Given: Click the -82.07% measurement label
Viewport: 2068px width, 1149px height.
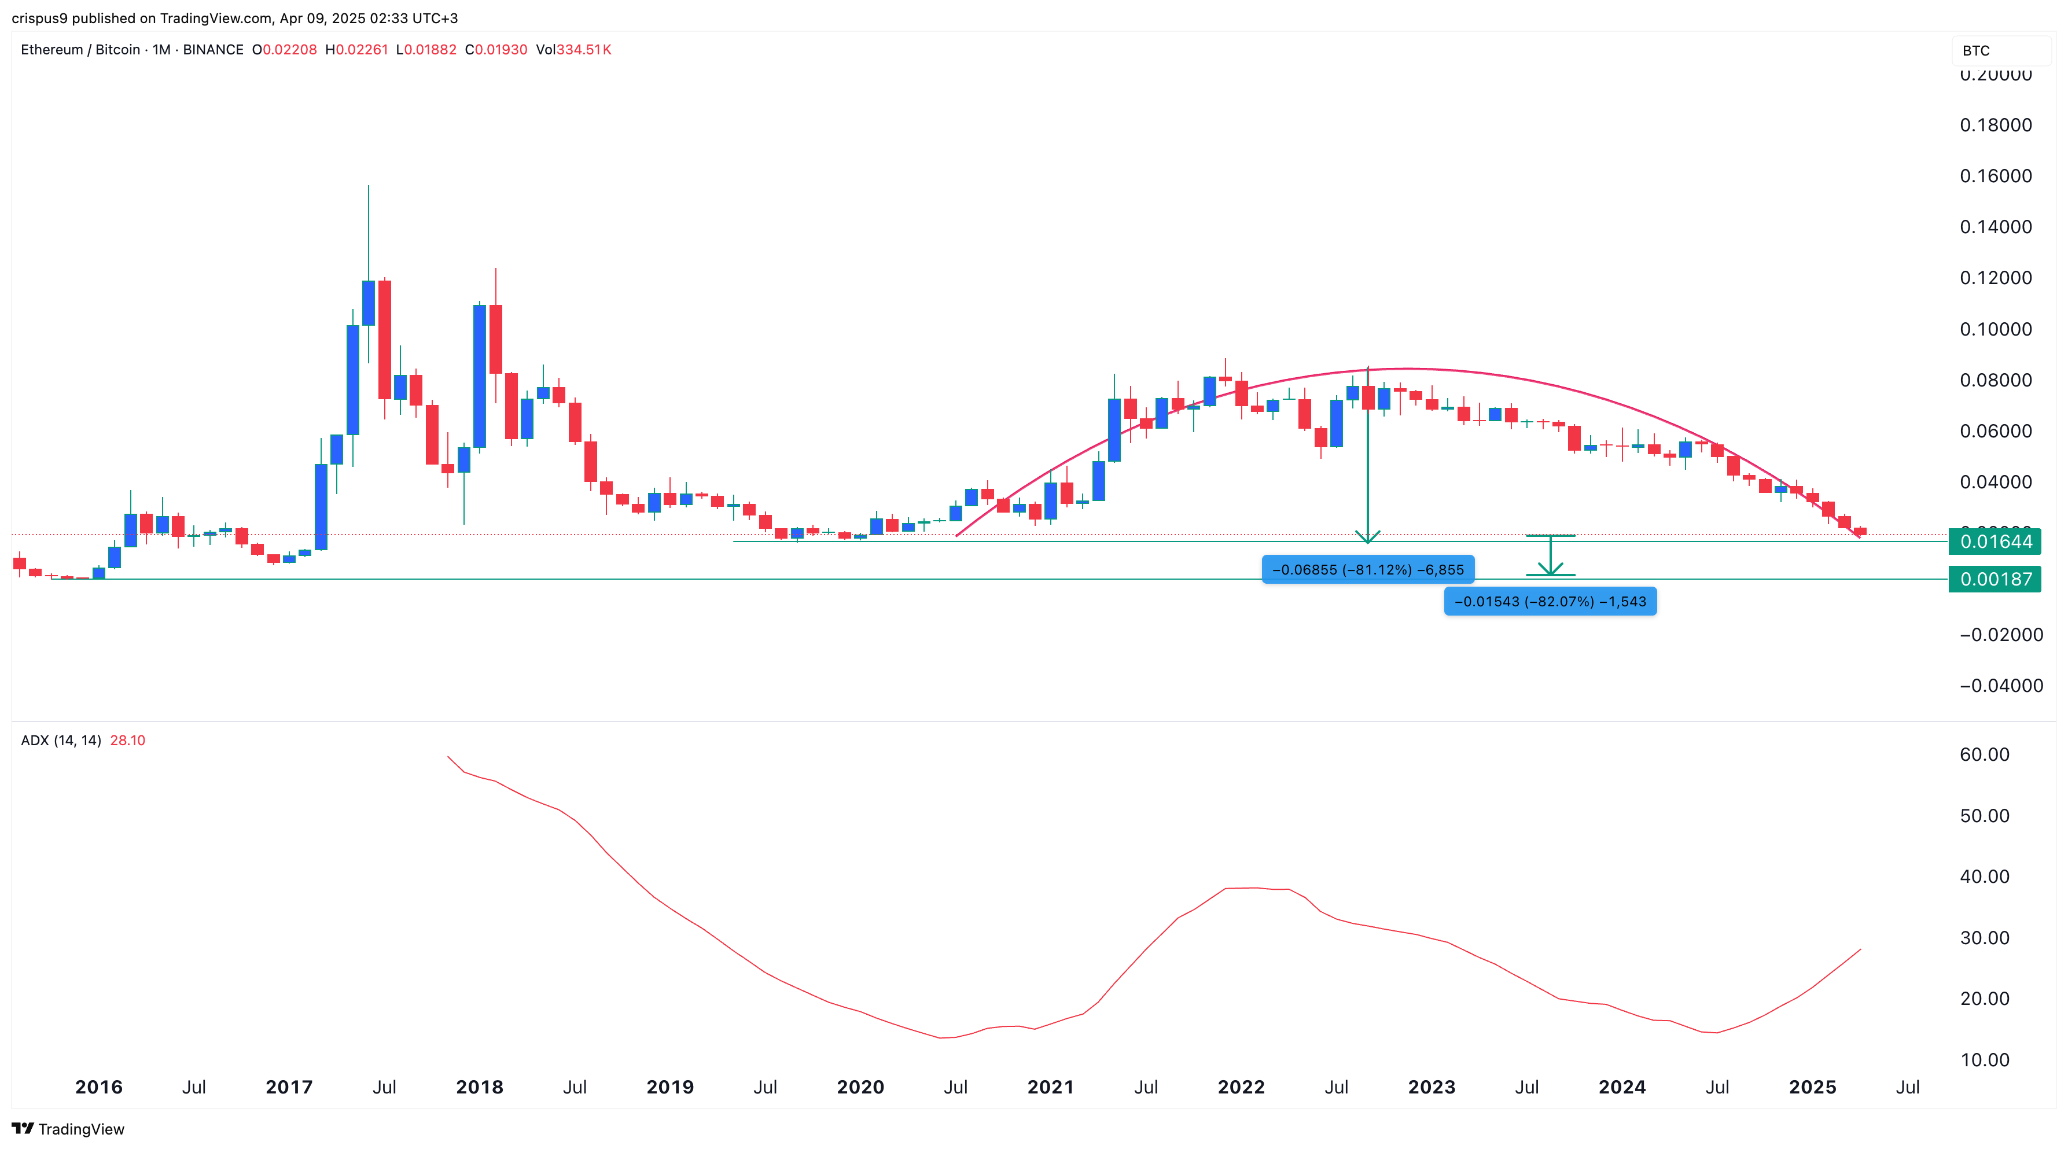Looking at the screenshot, I should point(1550,601).
